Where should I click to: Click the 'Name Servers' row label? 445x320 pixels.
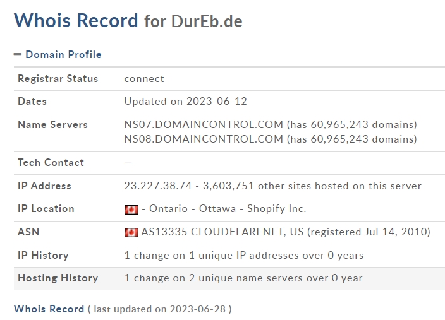click(52, 124)
